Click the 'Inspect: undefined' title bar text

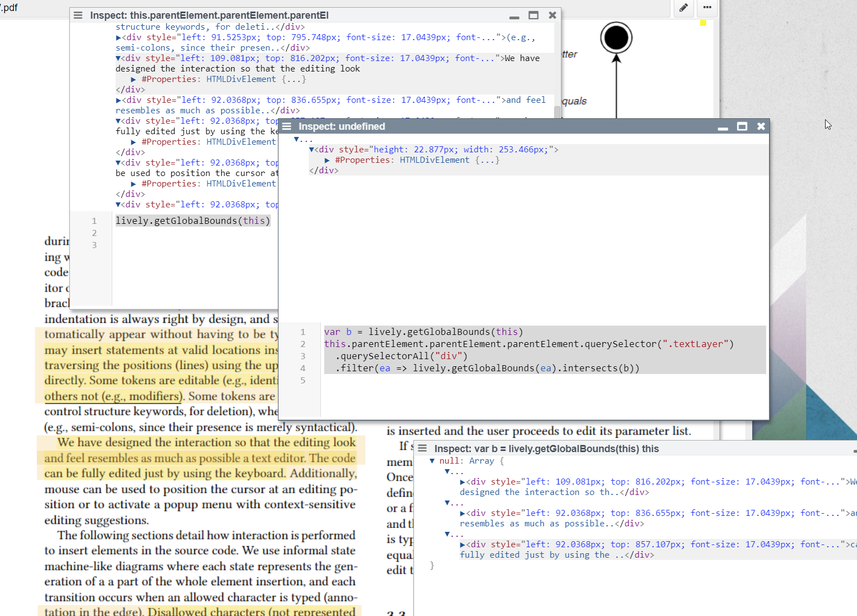click(x=342, y=127)
